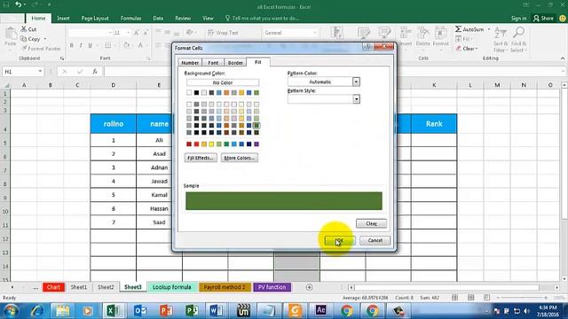
Task: Click the Undo icon in quick access
Action: pyautogui.click(x=18, y=4)
